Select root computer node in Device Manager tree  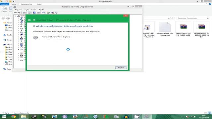pyautogui.click(x=21, y=16)
